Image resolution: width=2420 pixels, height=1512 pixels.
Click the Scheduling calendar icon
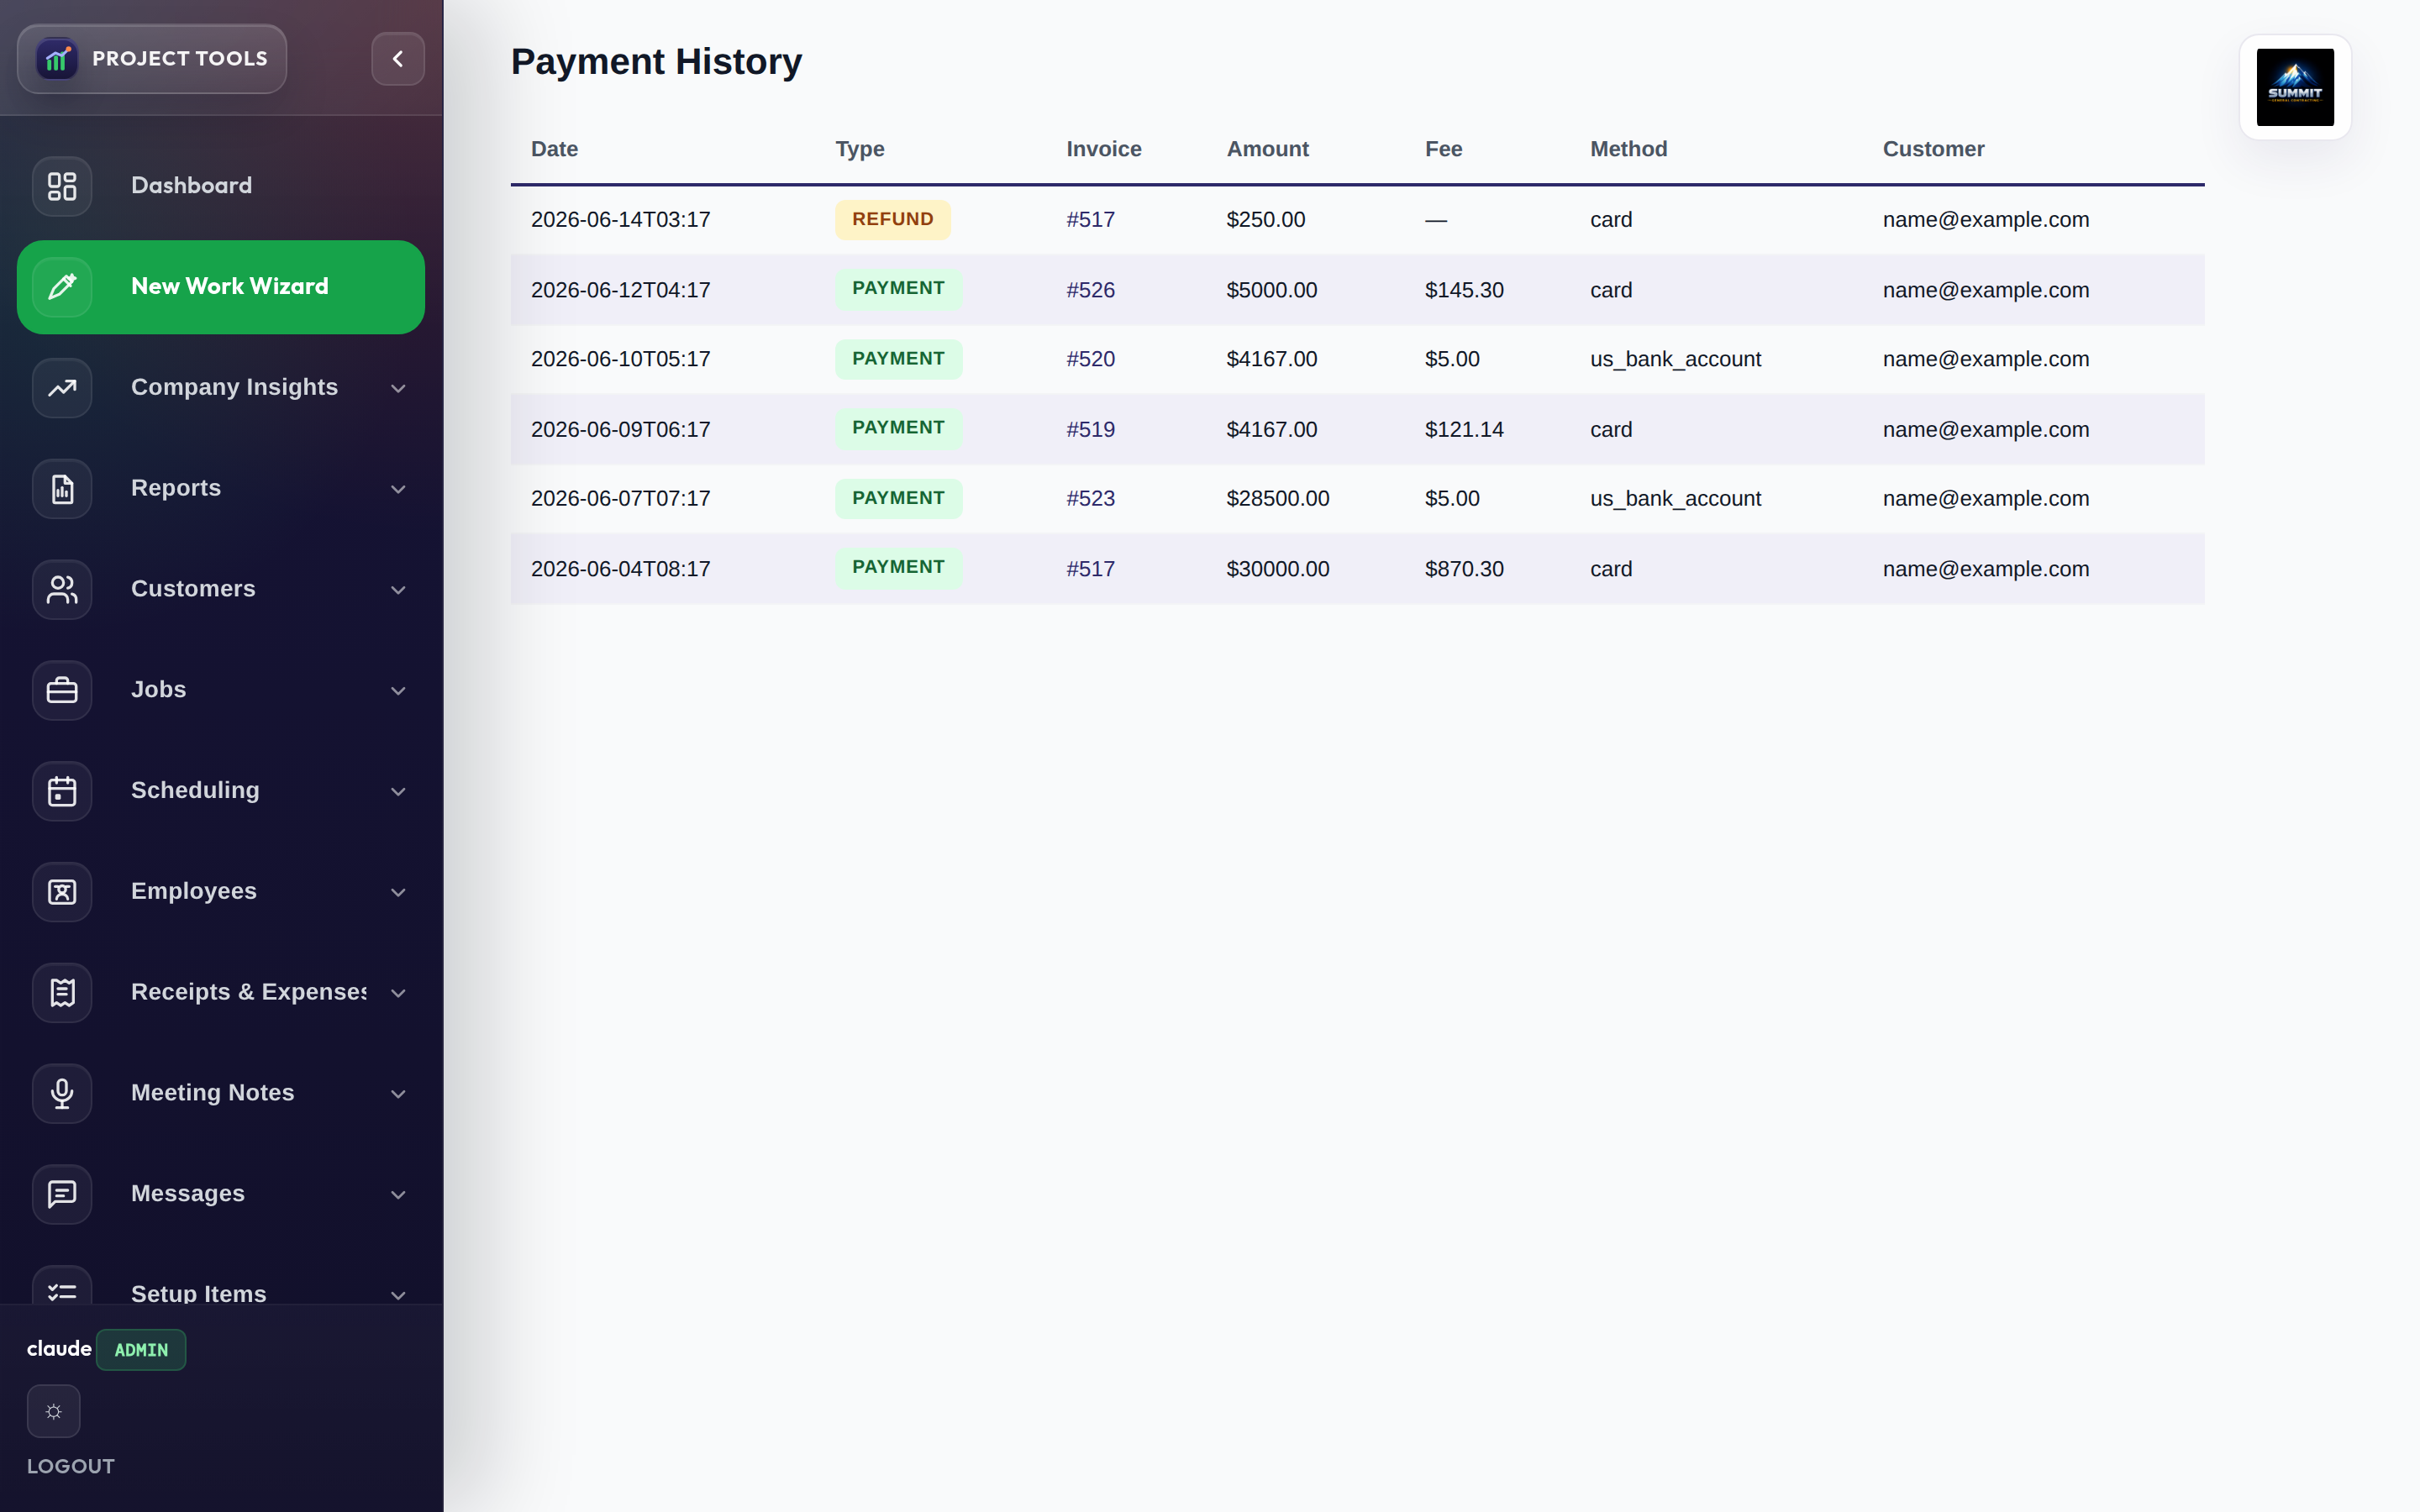(x=62, y=791)
